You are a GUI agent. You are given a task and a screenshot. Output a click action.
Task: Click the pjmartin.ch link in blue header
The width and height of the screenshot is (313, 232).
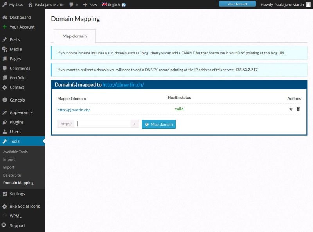[123, 85]
